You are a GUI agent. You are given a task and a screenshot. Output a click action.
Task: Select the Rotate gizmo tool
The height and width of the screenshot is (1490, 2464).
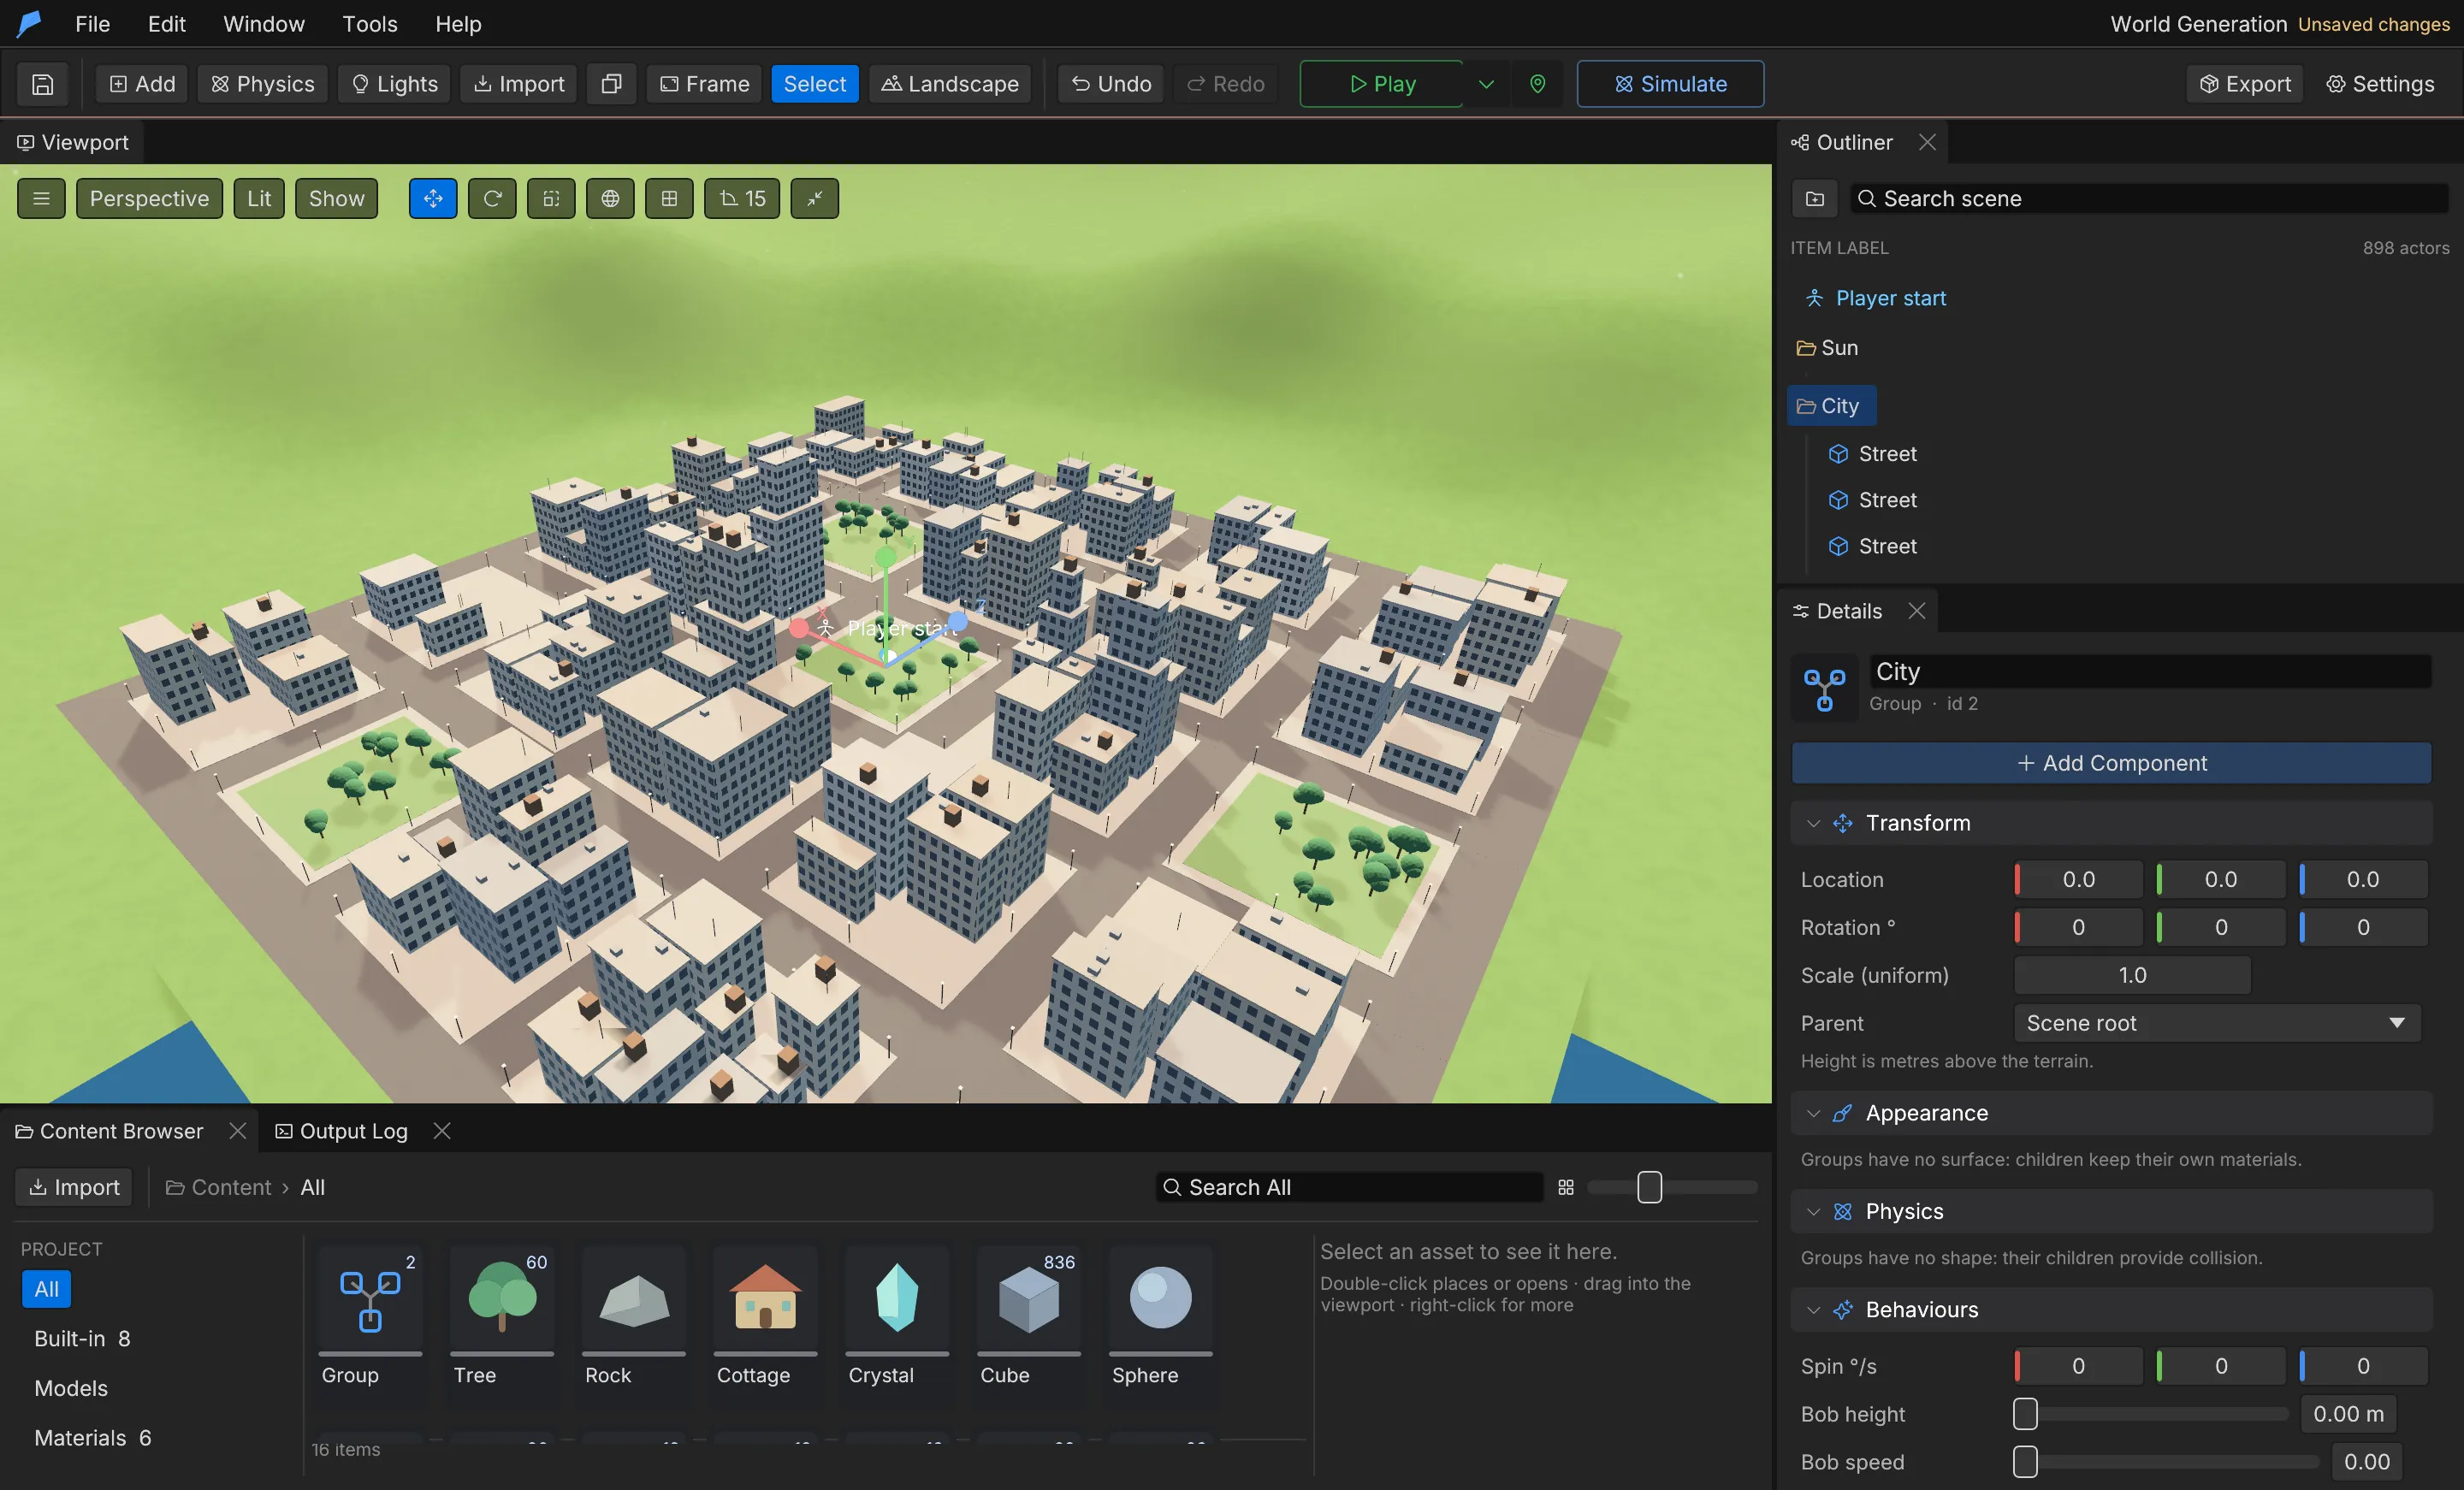(x=492, y=198)
